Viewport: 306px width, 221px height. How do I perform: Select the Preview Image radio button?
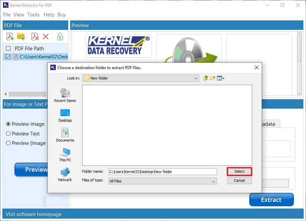click(8, 124)
